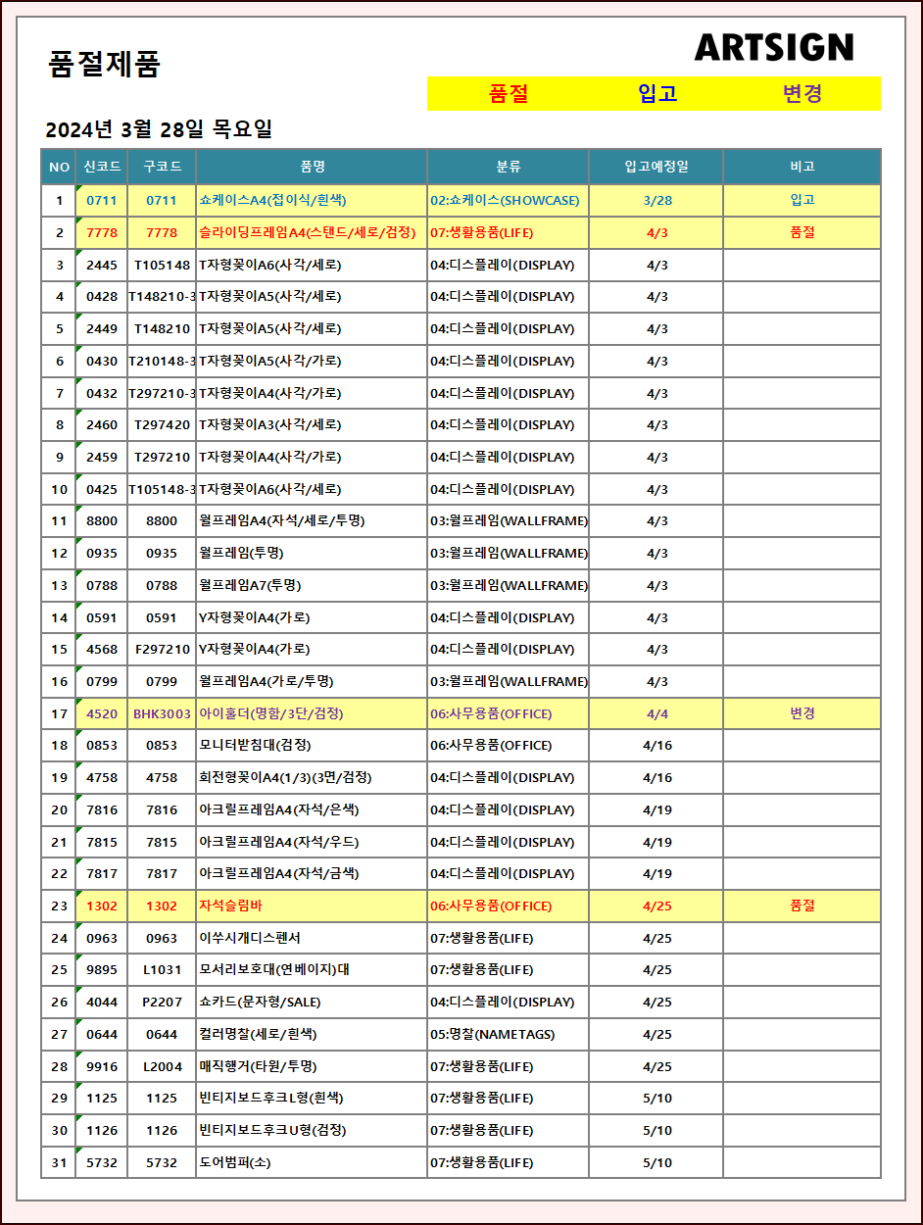This screenshot has height=1225, width=923.
Task: Click 입고 label in yellow legend bar
Action: (657, 94)
